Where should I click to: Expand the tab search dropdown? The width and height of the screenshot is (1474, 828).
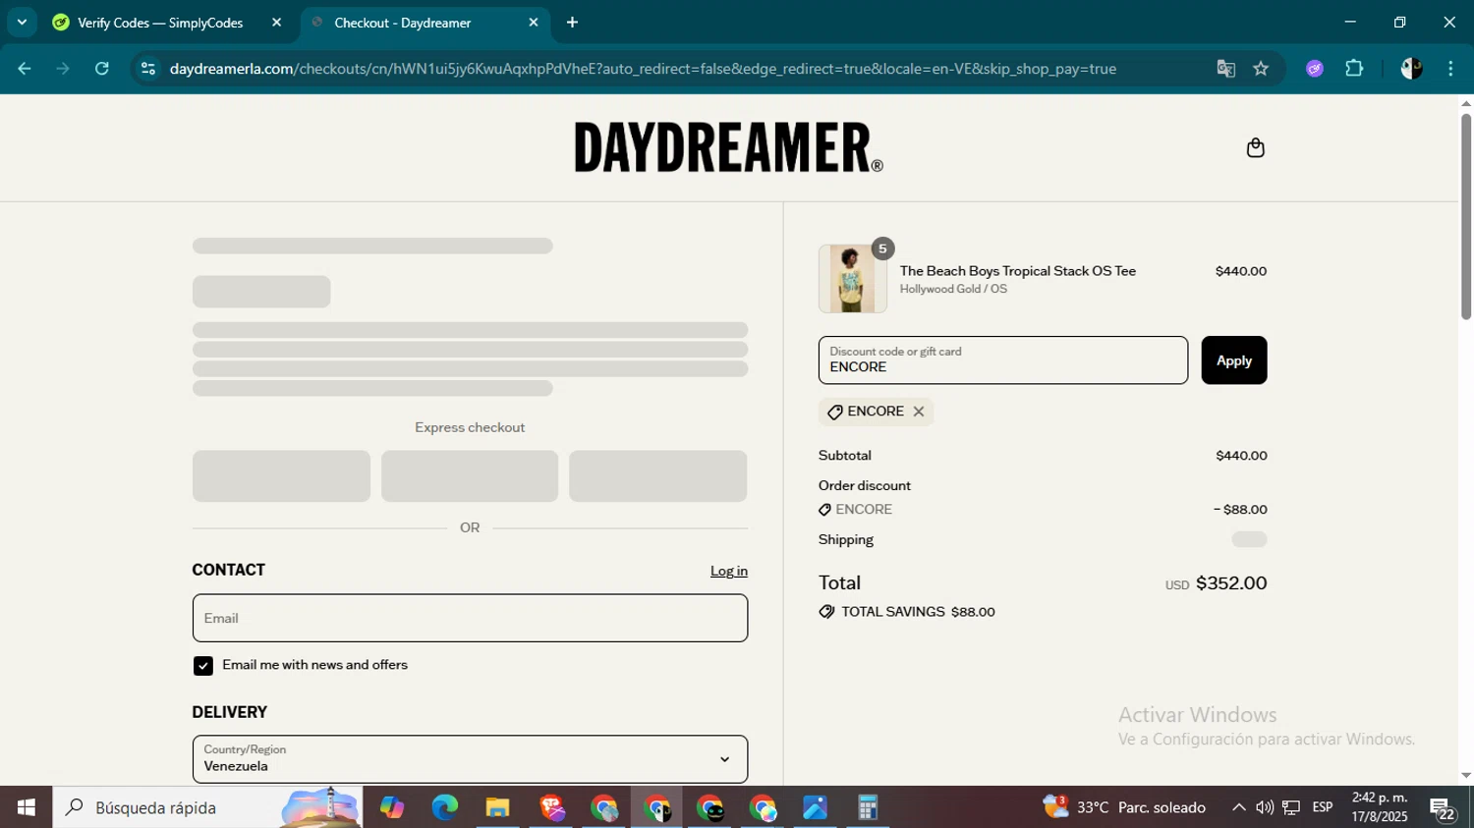(22, 23)
